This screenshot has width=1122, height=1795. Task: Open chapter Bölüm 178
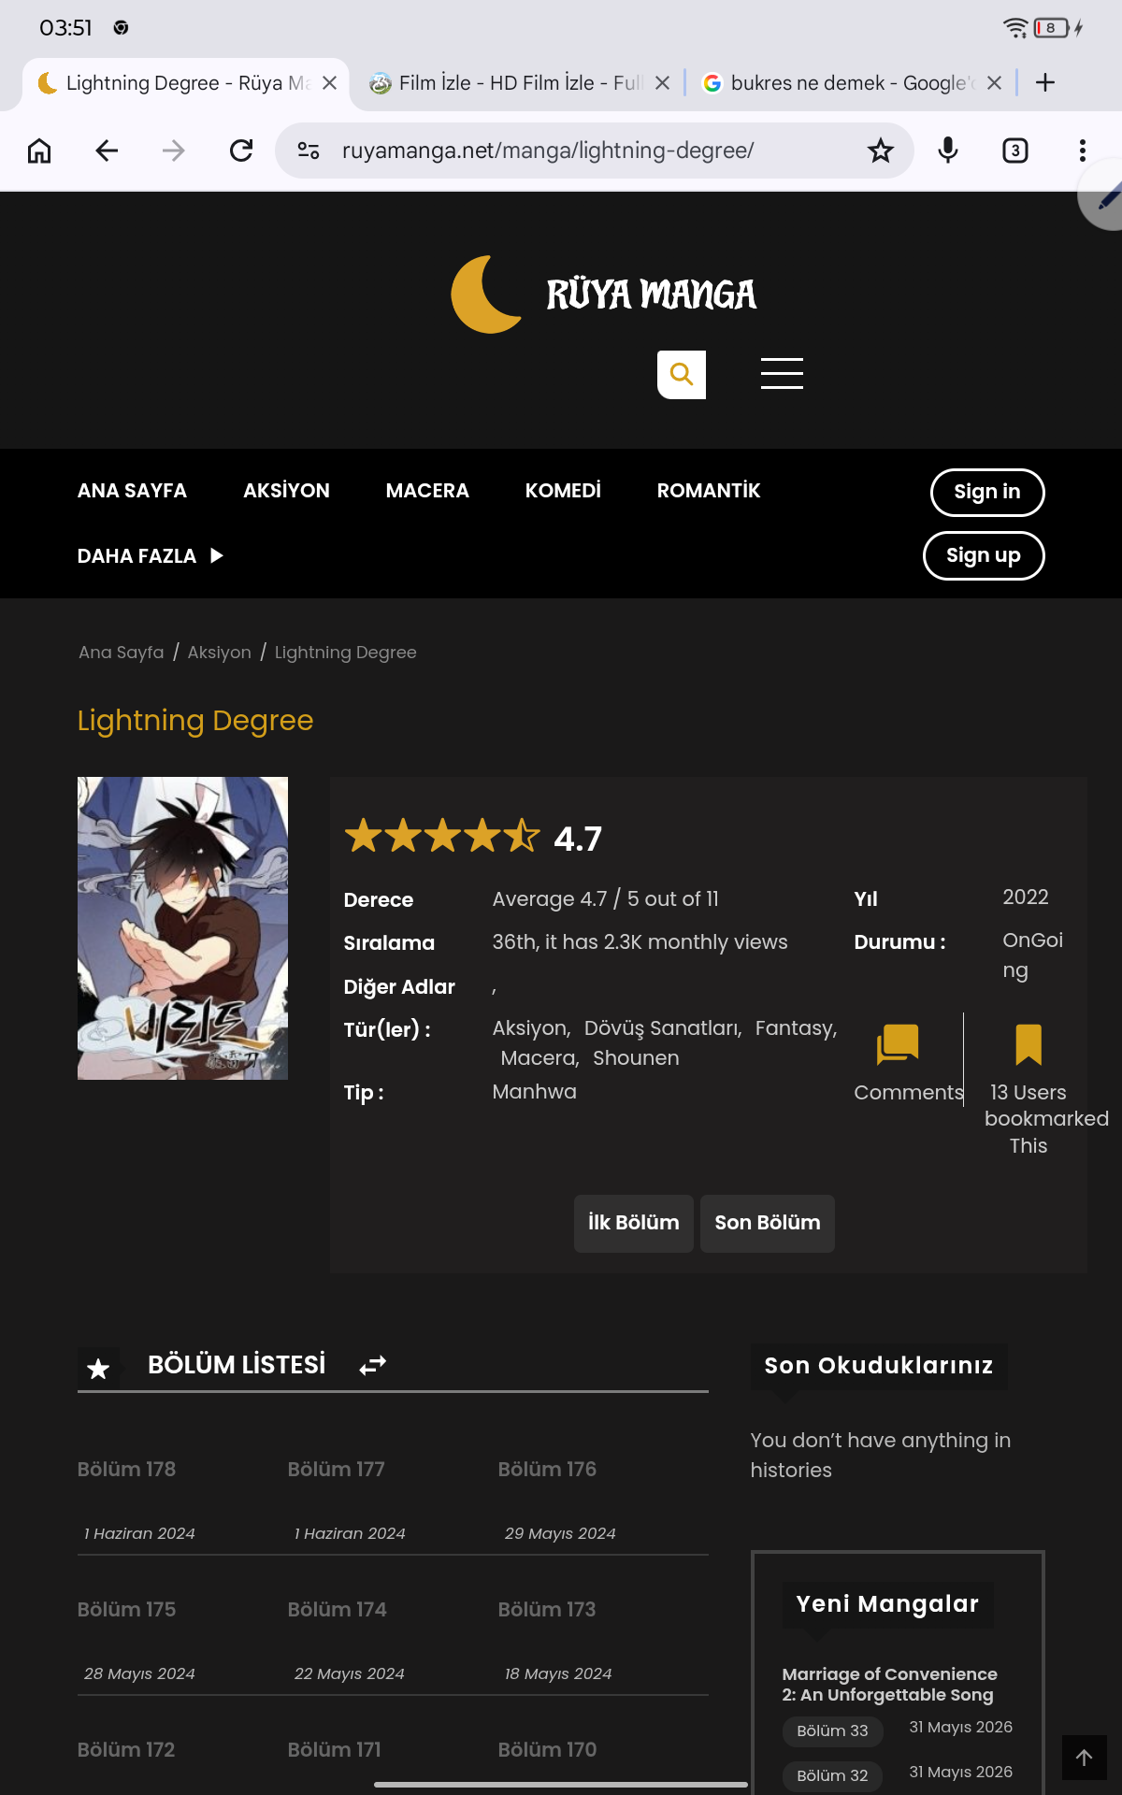tap(126, 1470)
